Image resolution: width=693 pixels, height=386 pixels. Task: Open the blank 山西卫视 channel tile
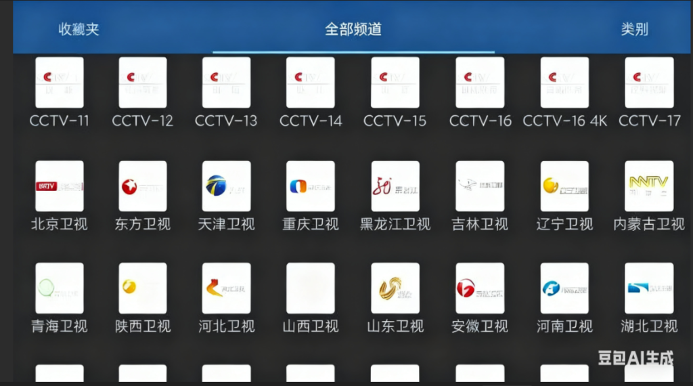310,288
